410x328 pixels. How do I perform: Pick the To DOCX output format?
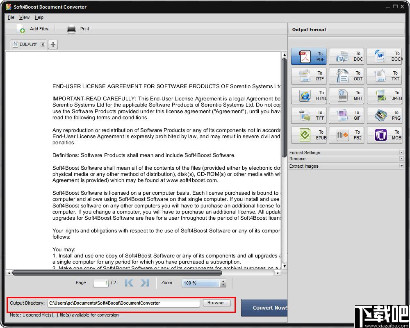point(385,56)
